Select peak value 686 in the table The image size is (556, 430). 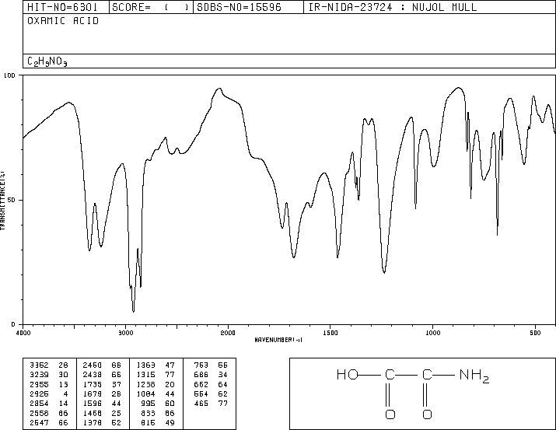pos(201,375)
